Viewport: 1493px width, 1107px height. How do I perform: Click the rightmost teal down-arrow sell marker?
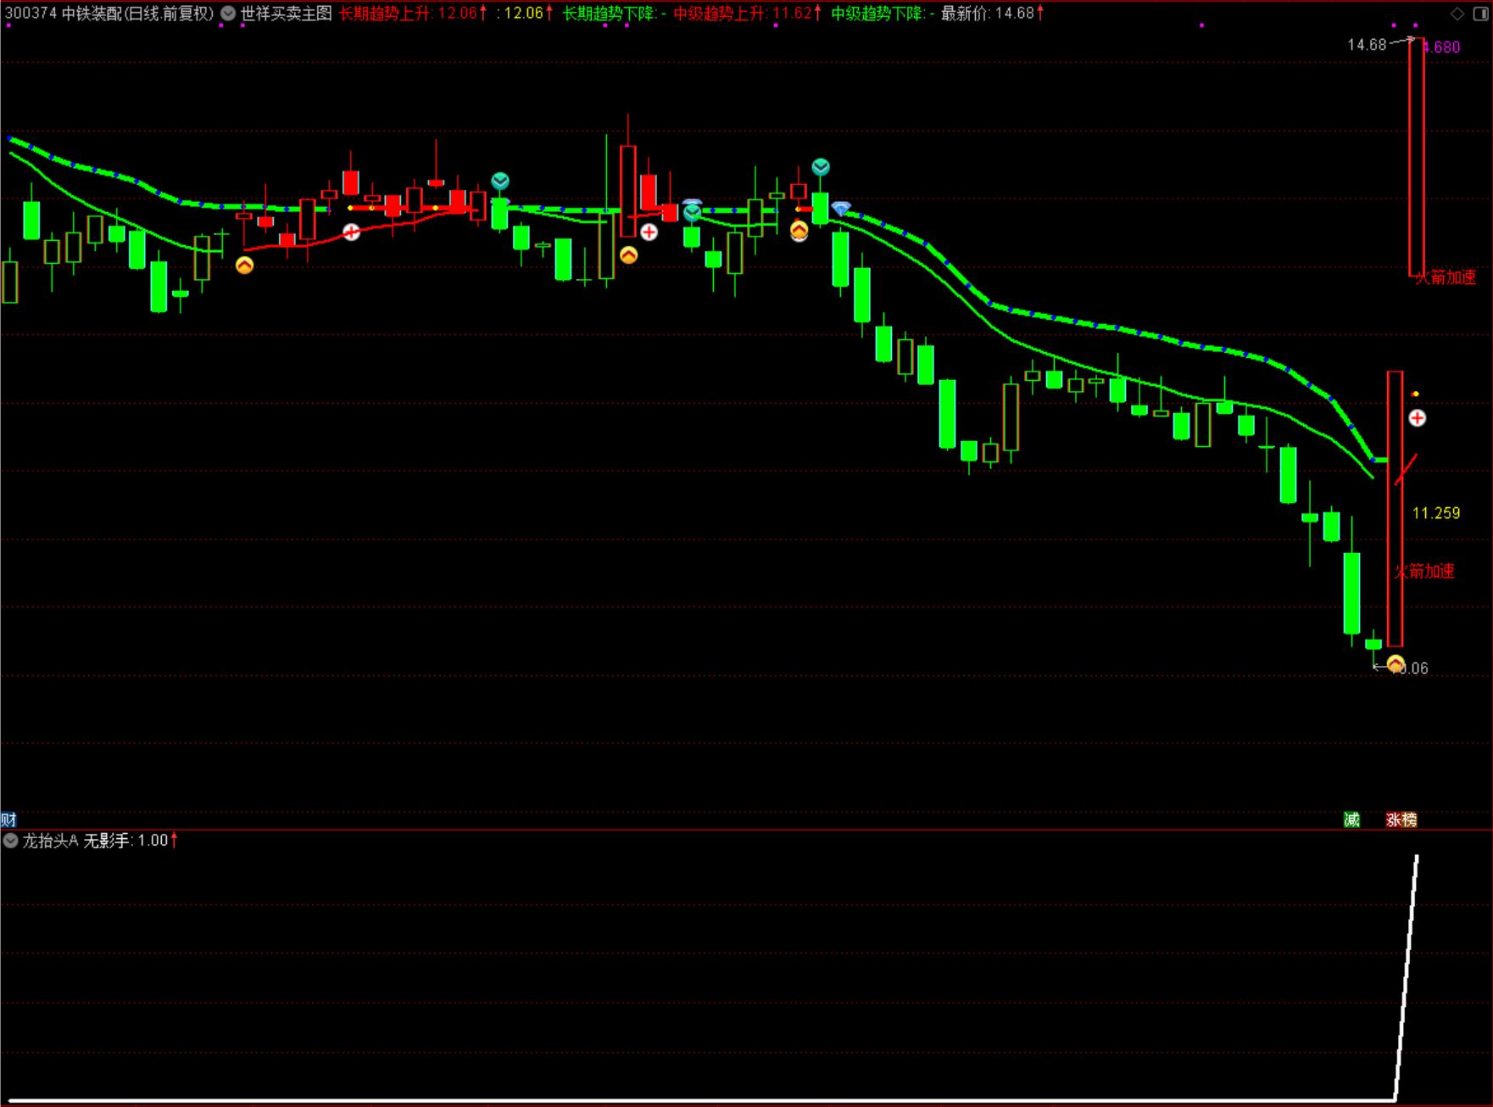click(820, 166)
